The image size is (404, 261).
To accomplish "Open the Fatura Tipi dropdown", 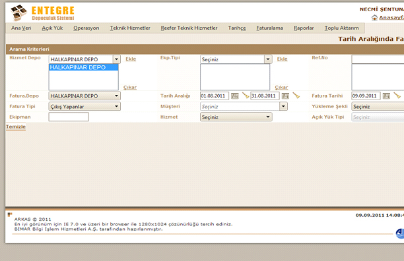I will click(x=84, y=107).
